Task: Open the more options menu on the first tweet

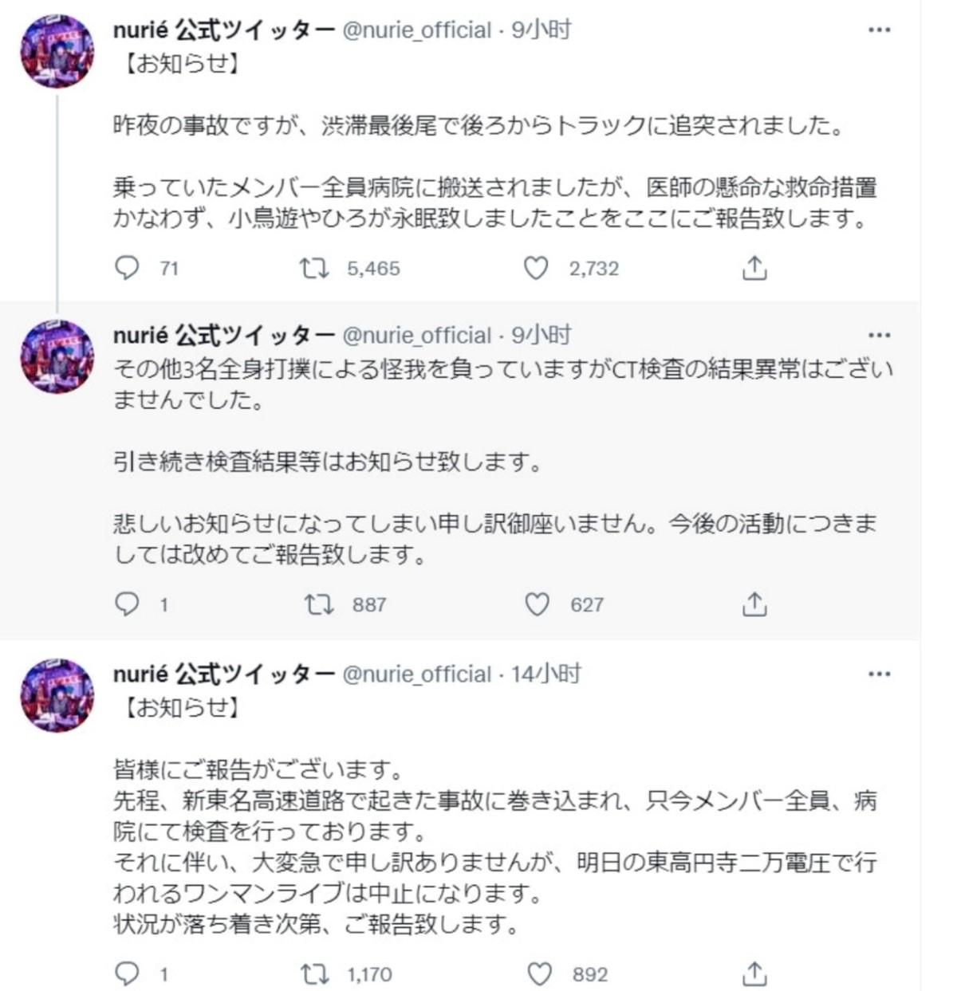Action: 880,30
